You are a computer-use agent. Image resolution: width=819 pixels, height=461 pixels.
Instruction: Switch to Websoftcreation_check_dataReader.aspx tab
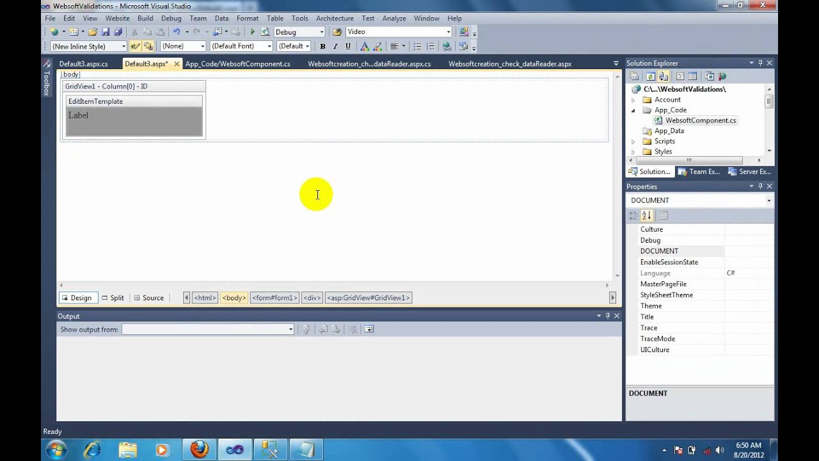click(510, 64)
